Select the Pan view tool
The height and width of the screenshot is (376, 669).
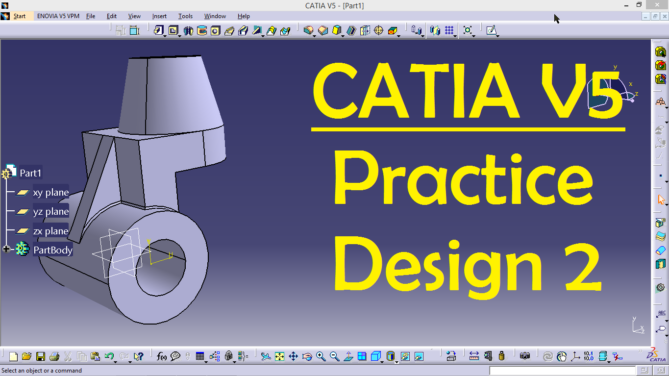coord(294,356)
